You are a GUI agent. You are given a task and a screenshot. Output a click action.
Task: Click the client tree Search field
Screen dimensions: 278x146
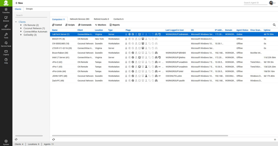coord(31,15)
